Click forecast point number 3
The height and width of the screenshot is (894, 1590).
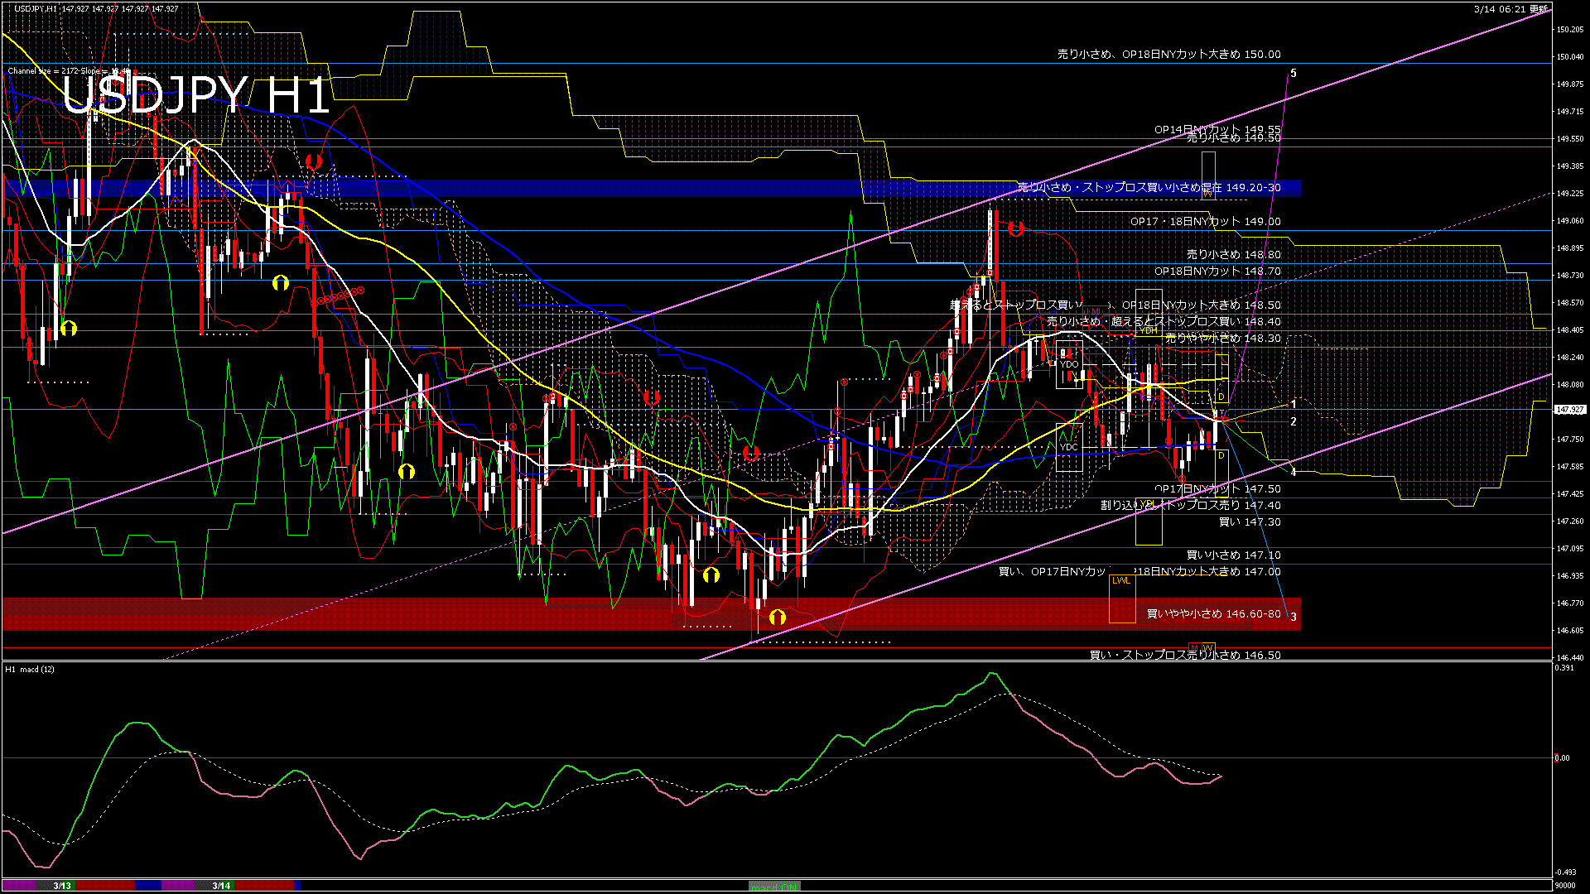pos(1294,617)
